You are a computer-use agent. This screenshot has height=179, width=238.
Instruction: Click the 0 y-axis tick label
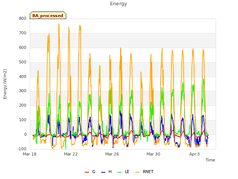tap(25, 135)
